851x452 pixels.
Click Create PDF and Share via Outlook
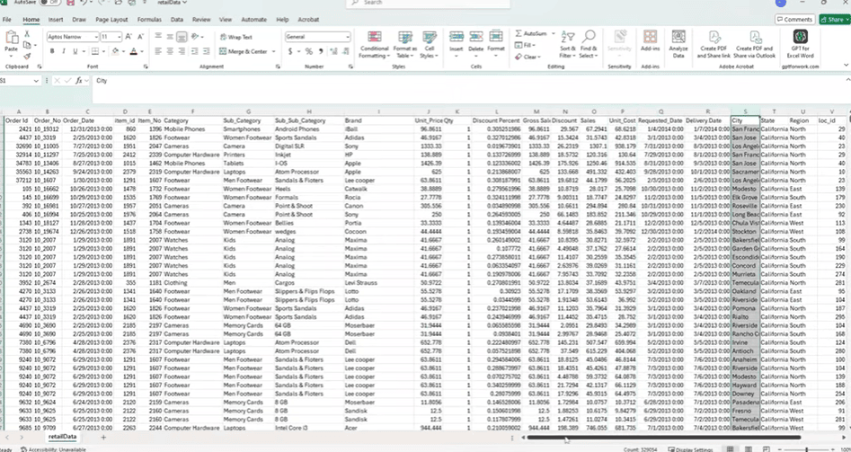pyautogui.click(x=755, y=45)
